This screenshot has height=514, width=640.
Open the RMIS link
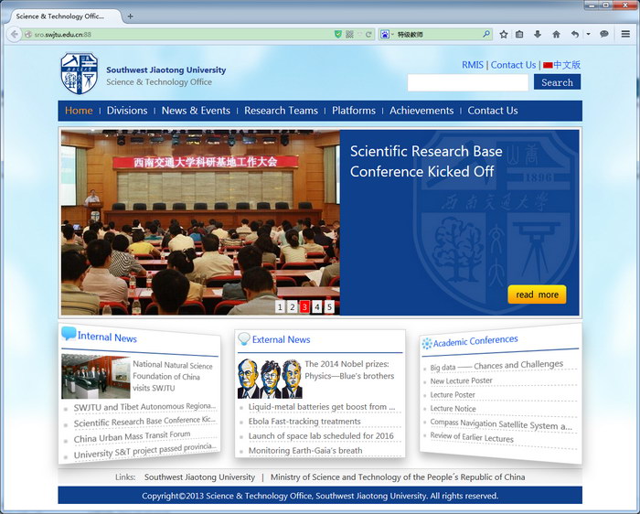coord(473,65)
